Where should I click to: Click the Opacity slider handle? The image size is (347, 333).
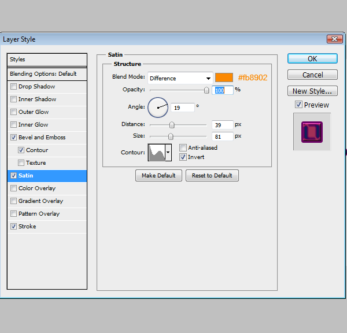tap(206, 90)
